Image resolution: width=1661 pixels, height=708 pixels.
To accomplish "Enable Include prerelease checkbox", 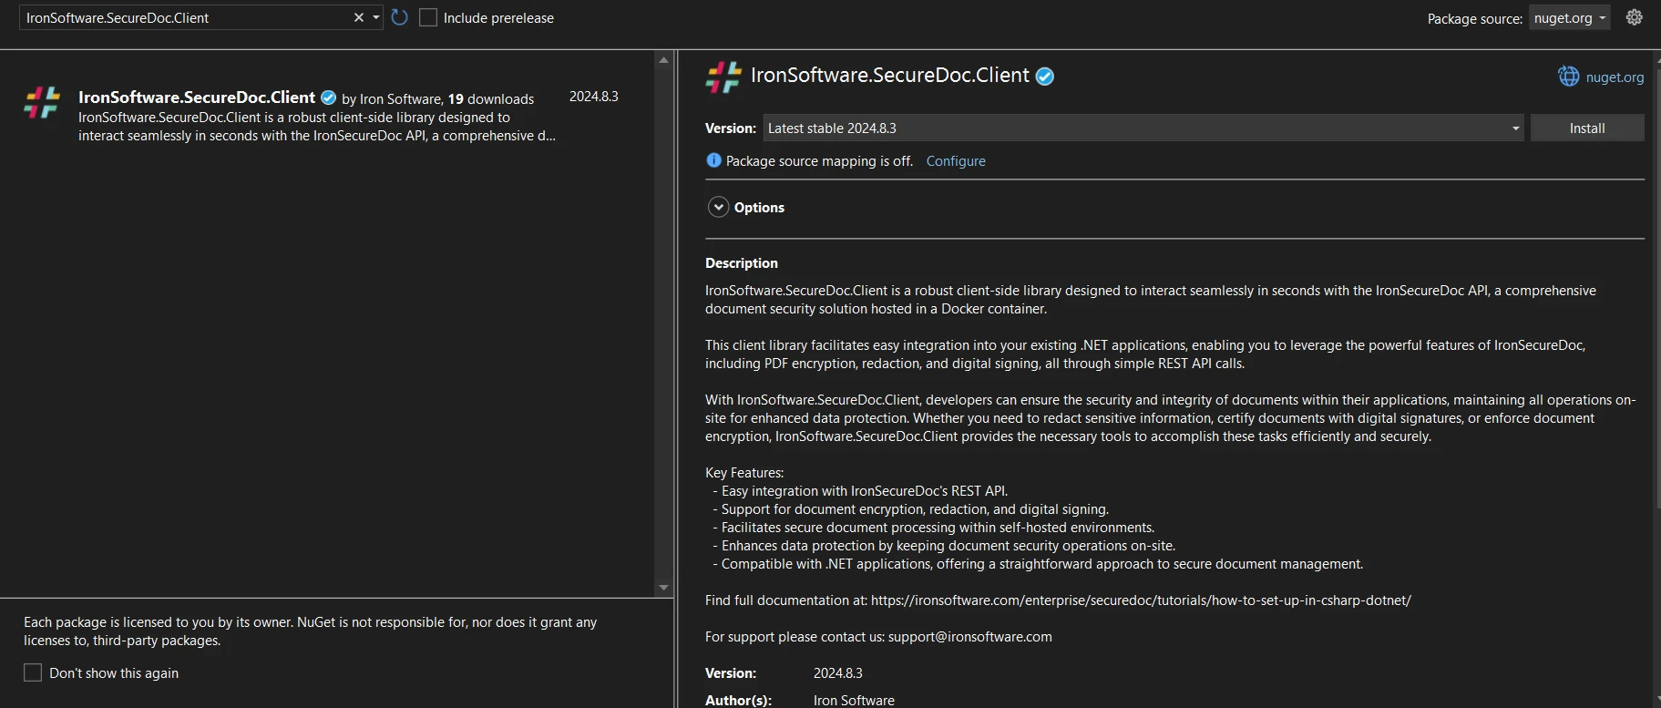I will (428, 18).
